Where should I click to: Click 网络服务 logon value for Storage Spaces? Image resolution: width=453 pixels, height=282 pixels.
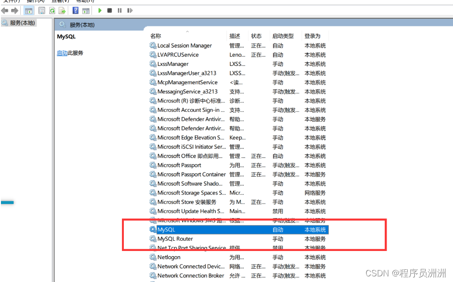click(x=315, y=193)
